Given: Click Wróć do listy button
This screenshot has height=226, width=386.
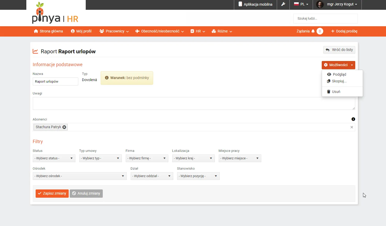Looking at the screenshot, I should click(x=339, y=50).
